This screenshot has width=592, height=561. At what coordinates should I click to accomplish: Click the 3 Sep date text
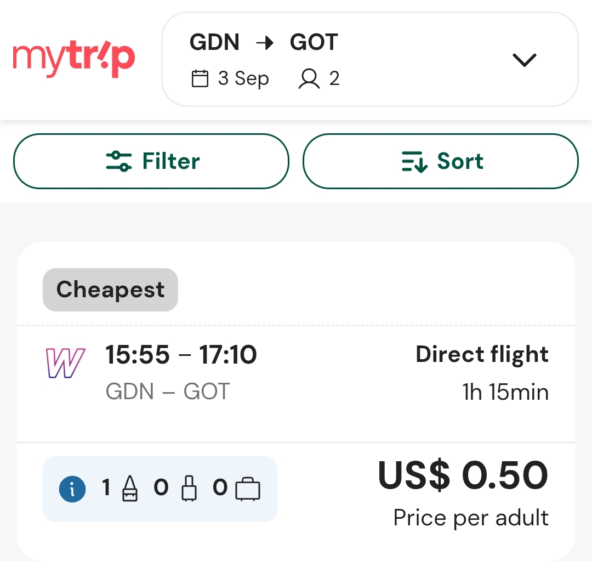[x=243, y=78]
